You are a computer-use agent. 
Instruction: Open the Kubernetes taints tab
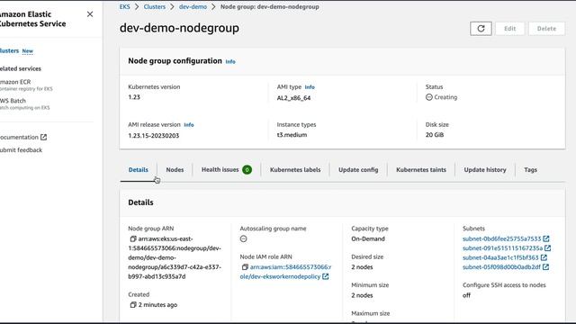point(421,170)
